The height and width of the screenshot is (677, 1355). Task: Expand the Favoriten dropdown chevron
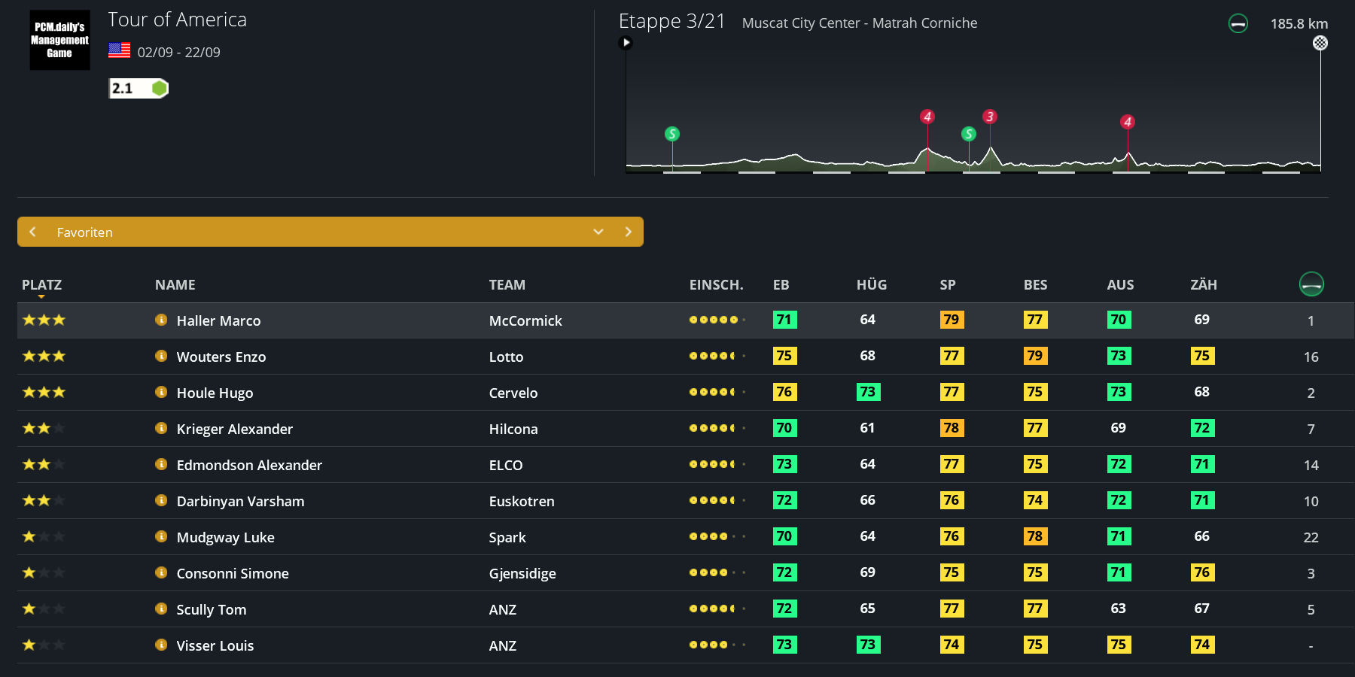[598, 232]
